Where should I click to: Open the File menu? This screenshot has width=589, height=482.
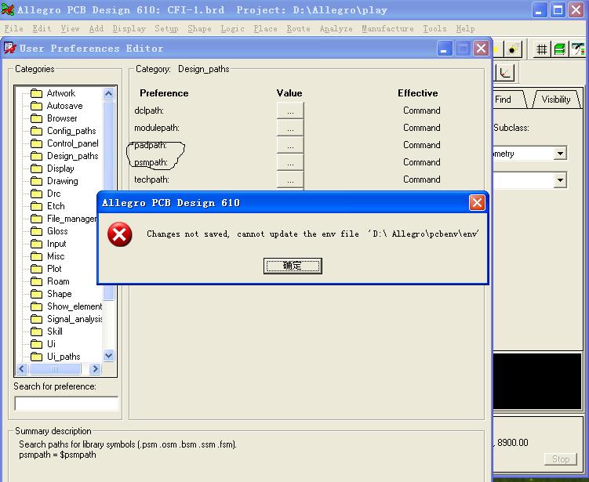[14, 28]
